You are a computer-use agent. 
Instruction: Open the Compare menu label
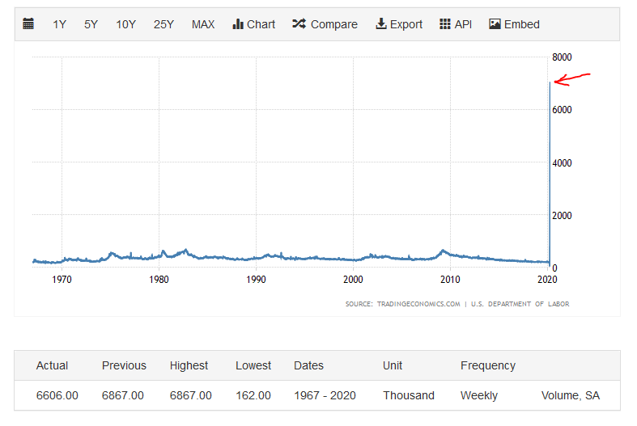click(x=334, y=24)
